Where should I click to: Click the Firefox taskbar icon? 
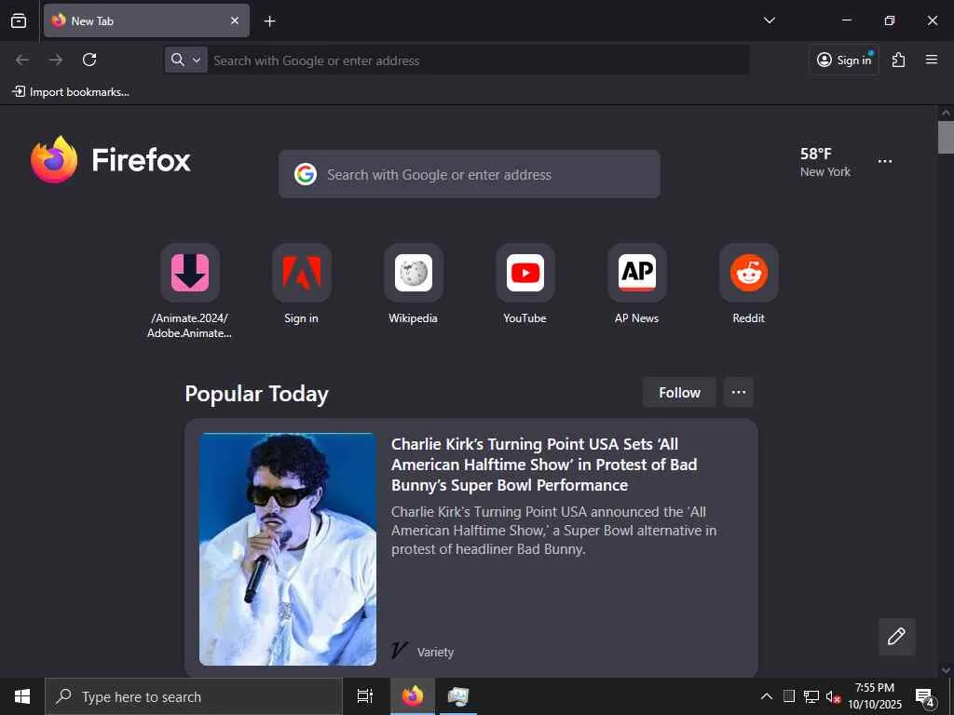413,696
